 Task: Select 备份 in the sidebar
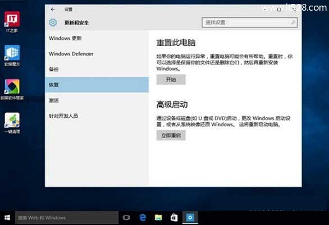(x=97, y=69)
